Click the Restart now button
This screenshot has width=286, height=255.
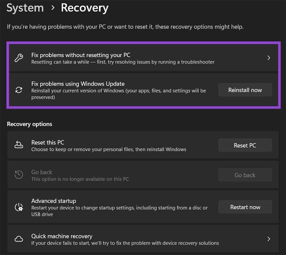click(x=245, y=207)
